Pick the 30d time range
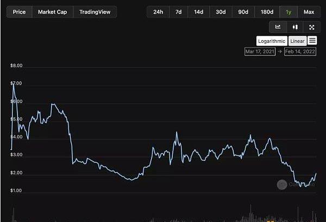Viewport: 326px width, 222px height. 221,12
